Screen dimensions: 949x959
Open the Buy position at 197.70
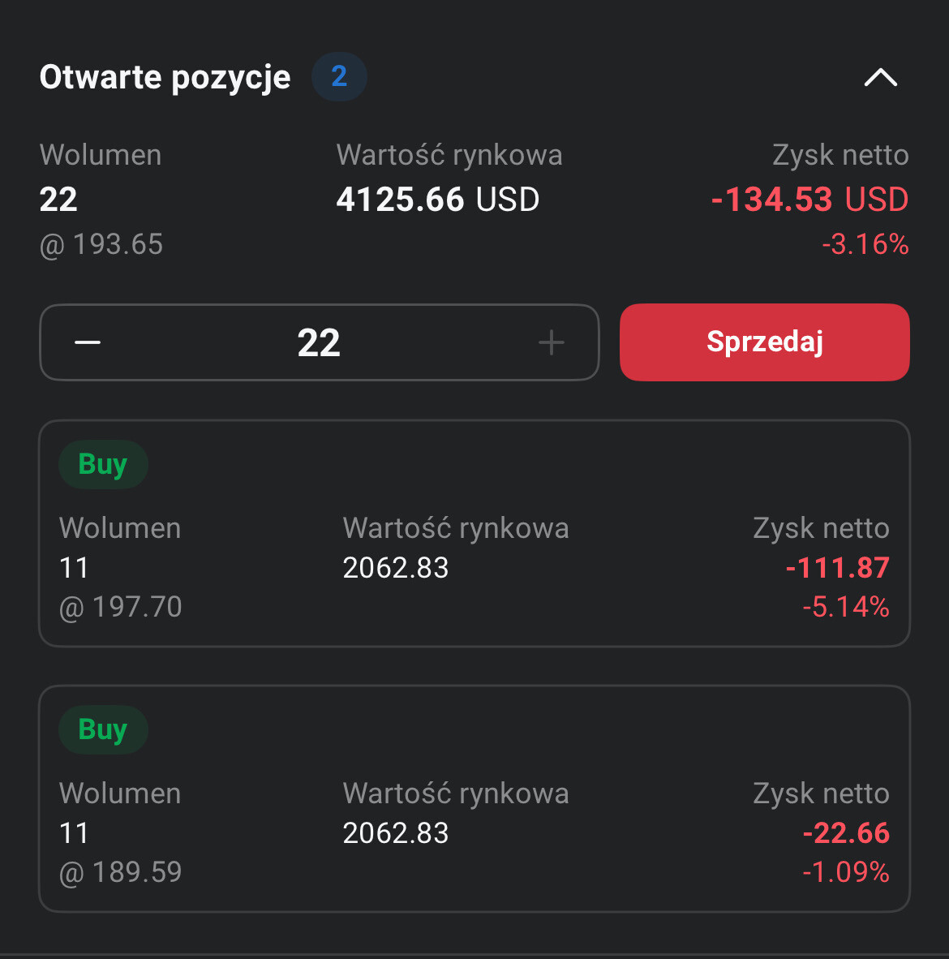pos(474,533)
